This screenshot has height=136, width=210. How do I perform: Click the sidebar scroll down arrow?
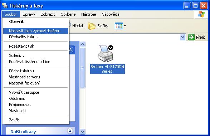pyautogui.click(x=83, y=131)
